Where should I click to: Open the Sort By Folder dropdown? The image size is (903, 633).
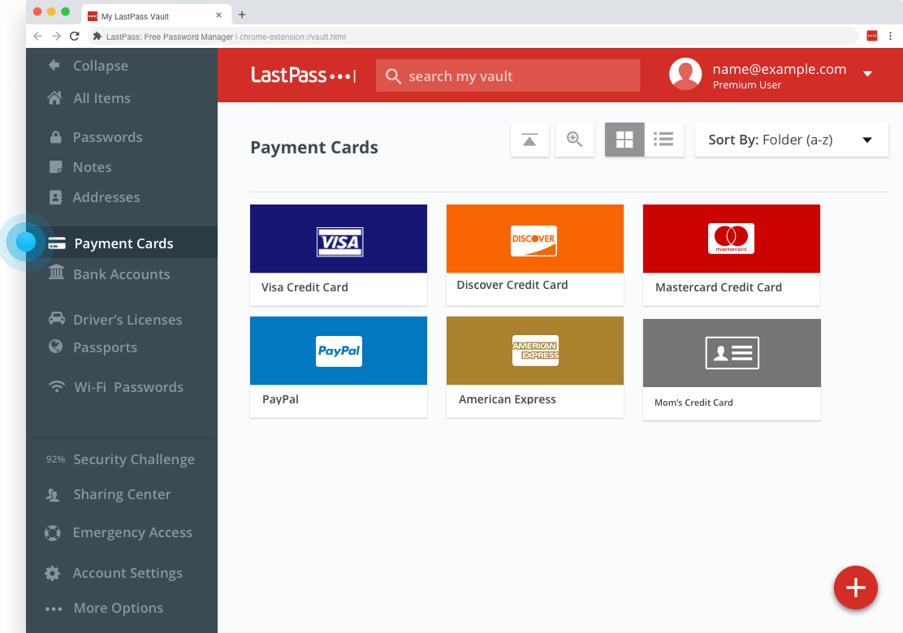tap(791, 140)
